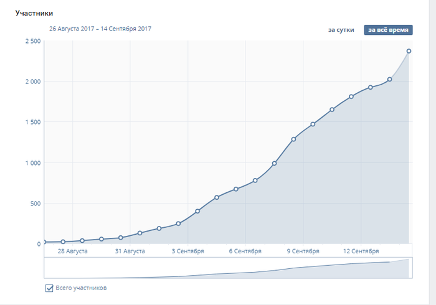Viewport: 436px width, 305px height.
Task: Select the data point nearest 2 000 participants
Action: pos(389,79)
